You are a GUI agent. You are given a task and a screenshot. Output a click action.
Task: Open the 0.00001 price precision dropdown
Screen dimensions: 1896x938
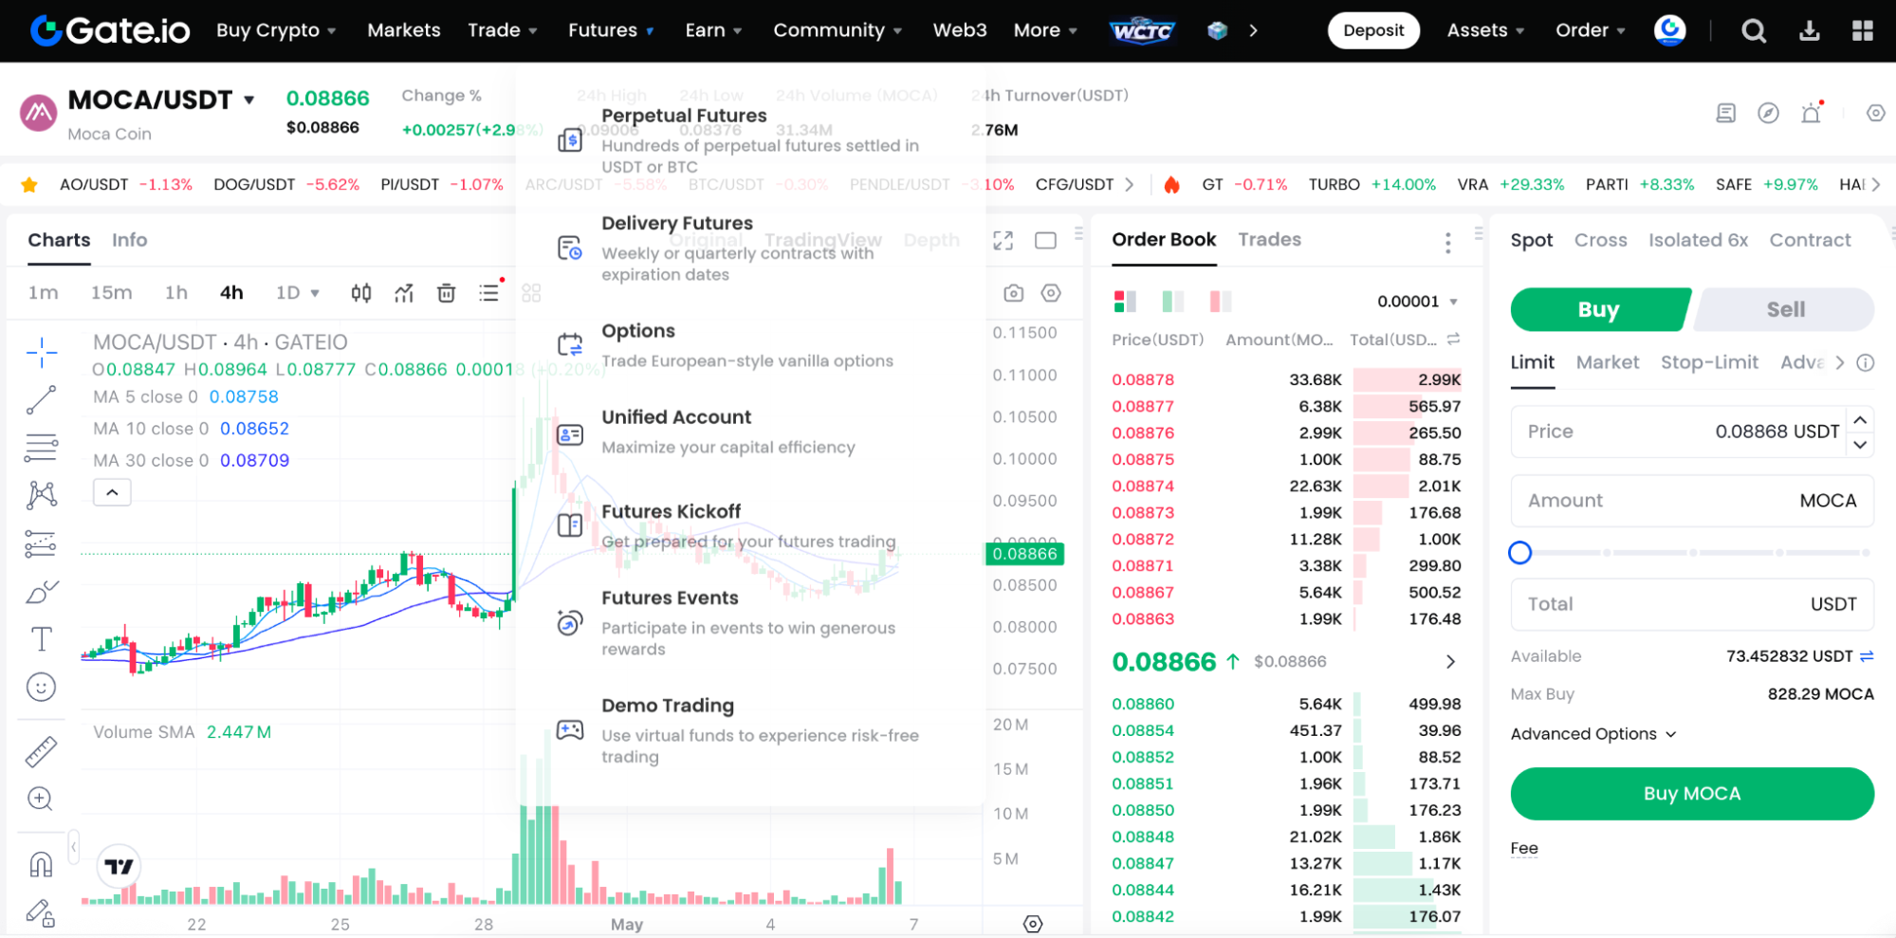pyautogui.click(x=1417, y=302)
